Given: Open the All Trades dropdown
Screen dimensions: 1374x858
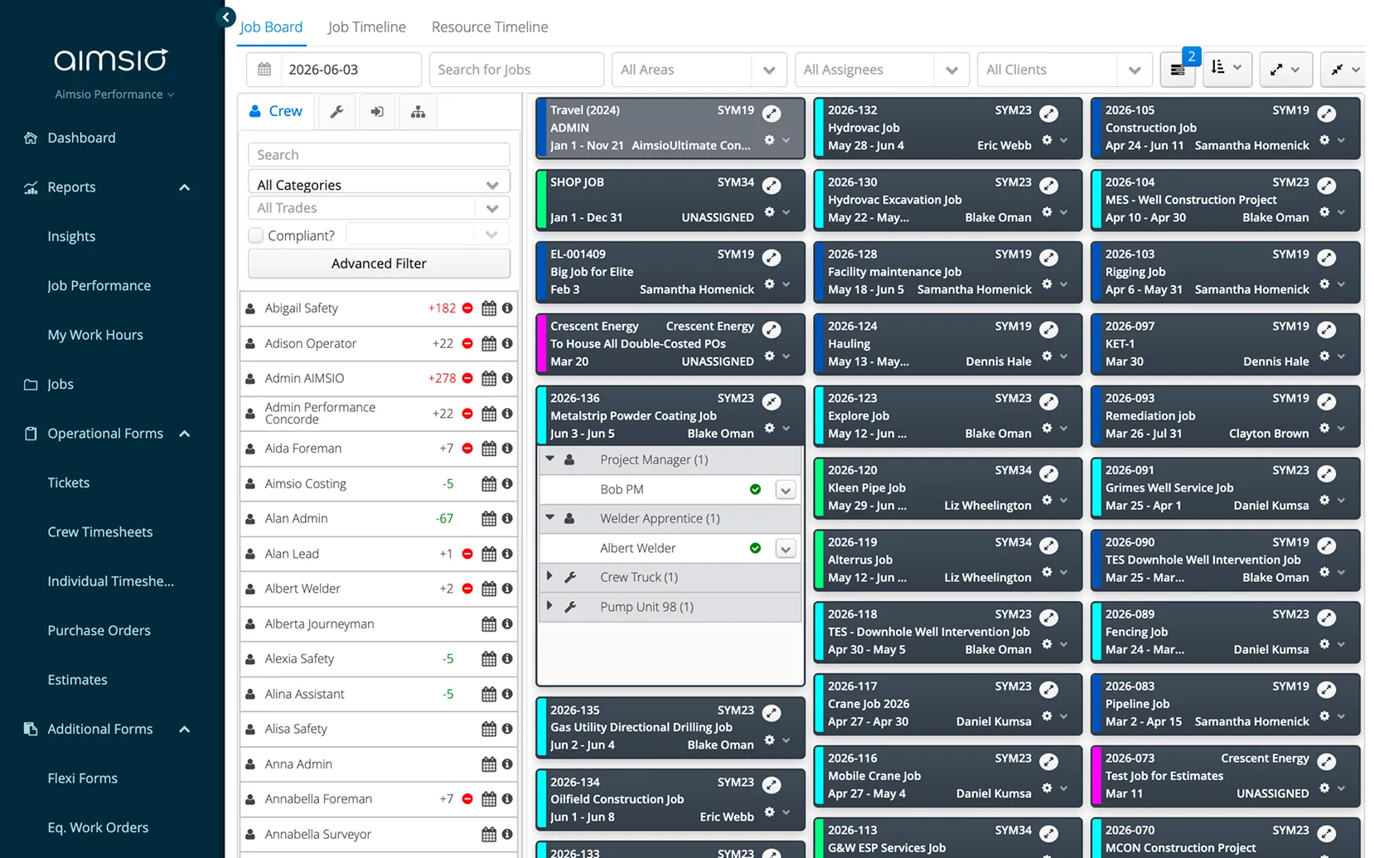Looking at the screenshot, I should (x=379, y=208).
